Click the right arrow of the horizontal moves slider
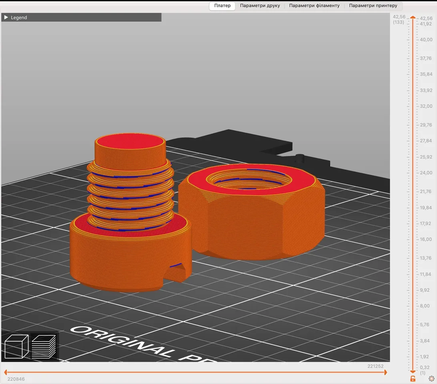Image resolution: width=437 pixels, height=384 pixels. tap(386, 372)
